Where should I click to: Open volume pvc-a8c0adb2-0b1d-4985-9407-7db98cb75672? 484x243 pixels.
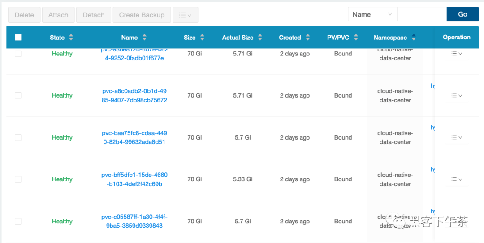(x=134, y=96)
